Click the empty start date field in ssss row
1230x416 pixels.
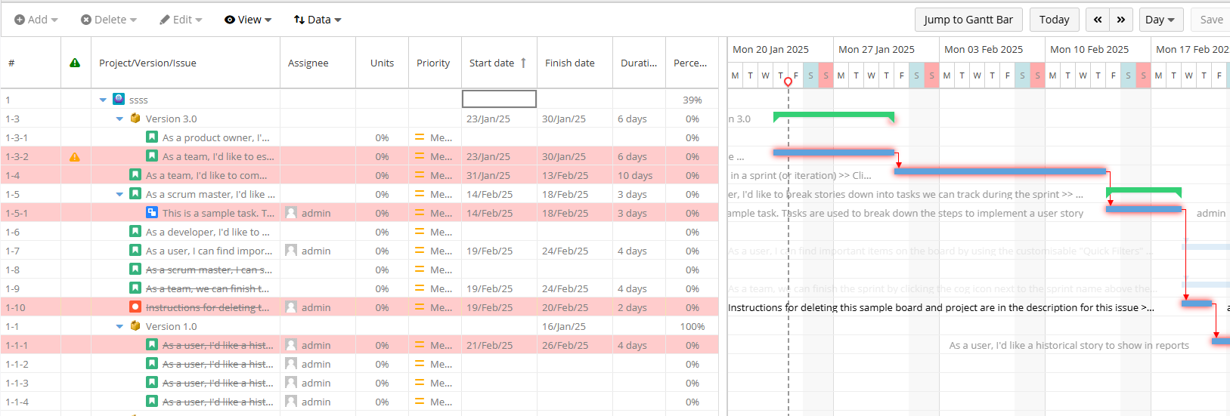click(x=499, y=99)
